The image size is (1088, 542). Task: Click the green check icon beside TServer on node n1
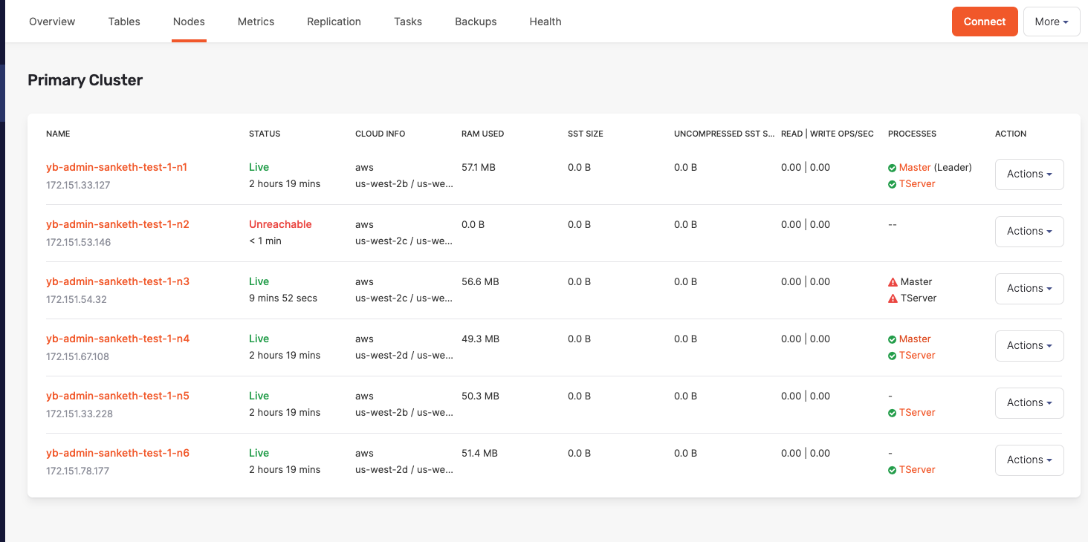pyautogui.click(x=892, y=183)
